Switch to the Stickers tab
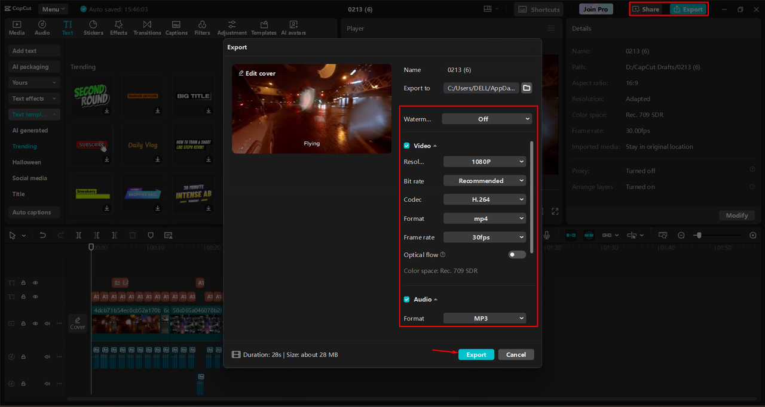765x407 pixels. [x=93, y=28]
